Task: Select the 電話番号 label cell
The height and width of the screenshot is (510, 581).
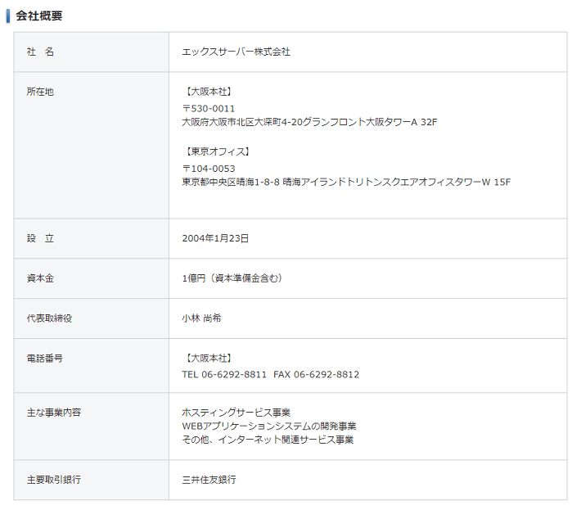Action: [92, 366]
